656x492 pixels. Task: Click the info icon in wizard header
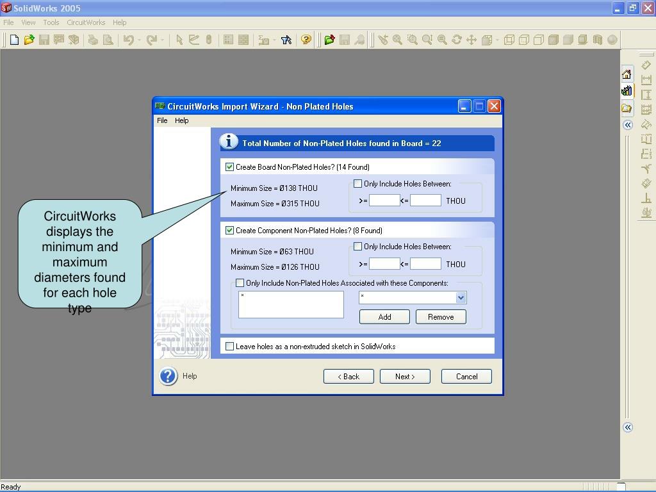point(229,142)
